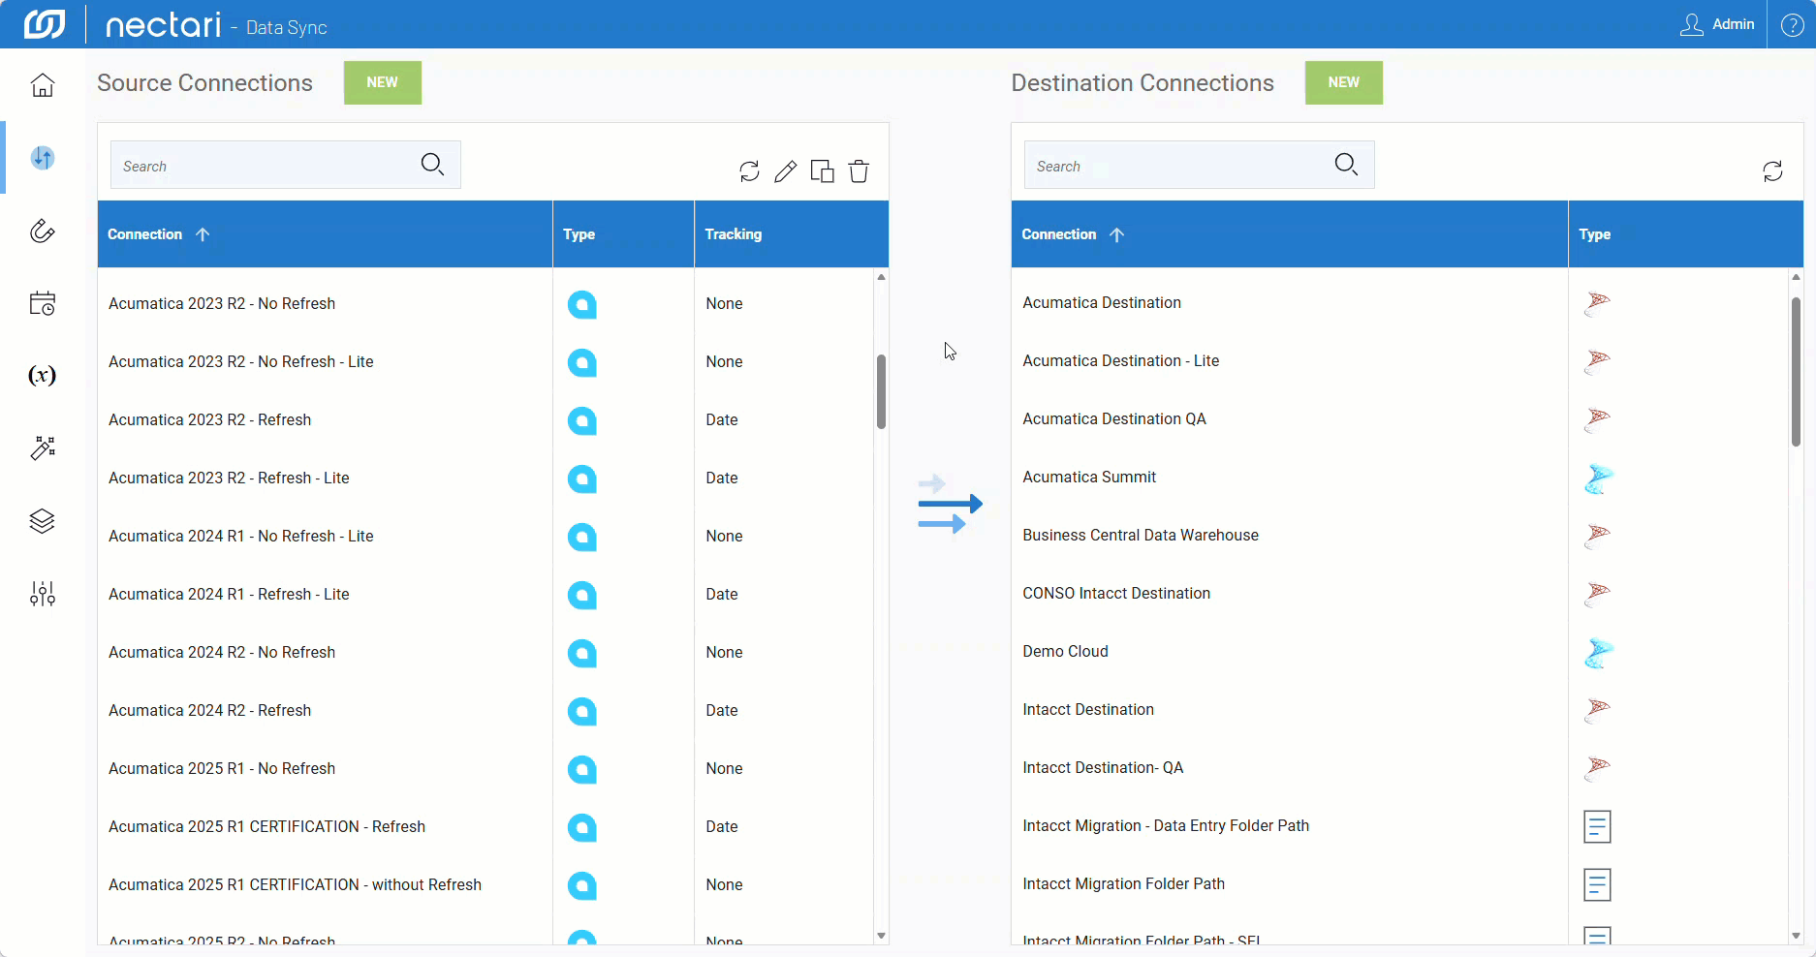This screenshot has width=1816, height=957.
Task: Select the Acumatica Summit destination
Action: (1399, 478)
